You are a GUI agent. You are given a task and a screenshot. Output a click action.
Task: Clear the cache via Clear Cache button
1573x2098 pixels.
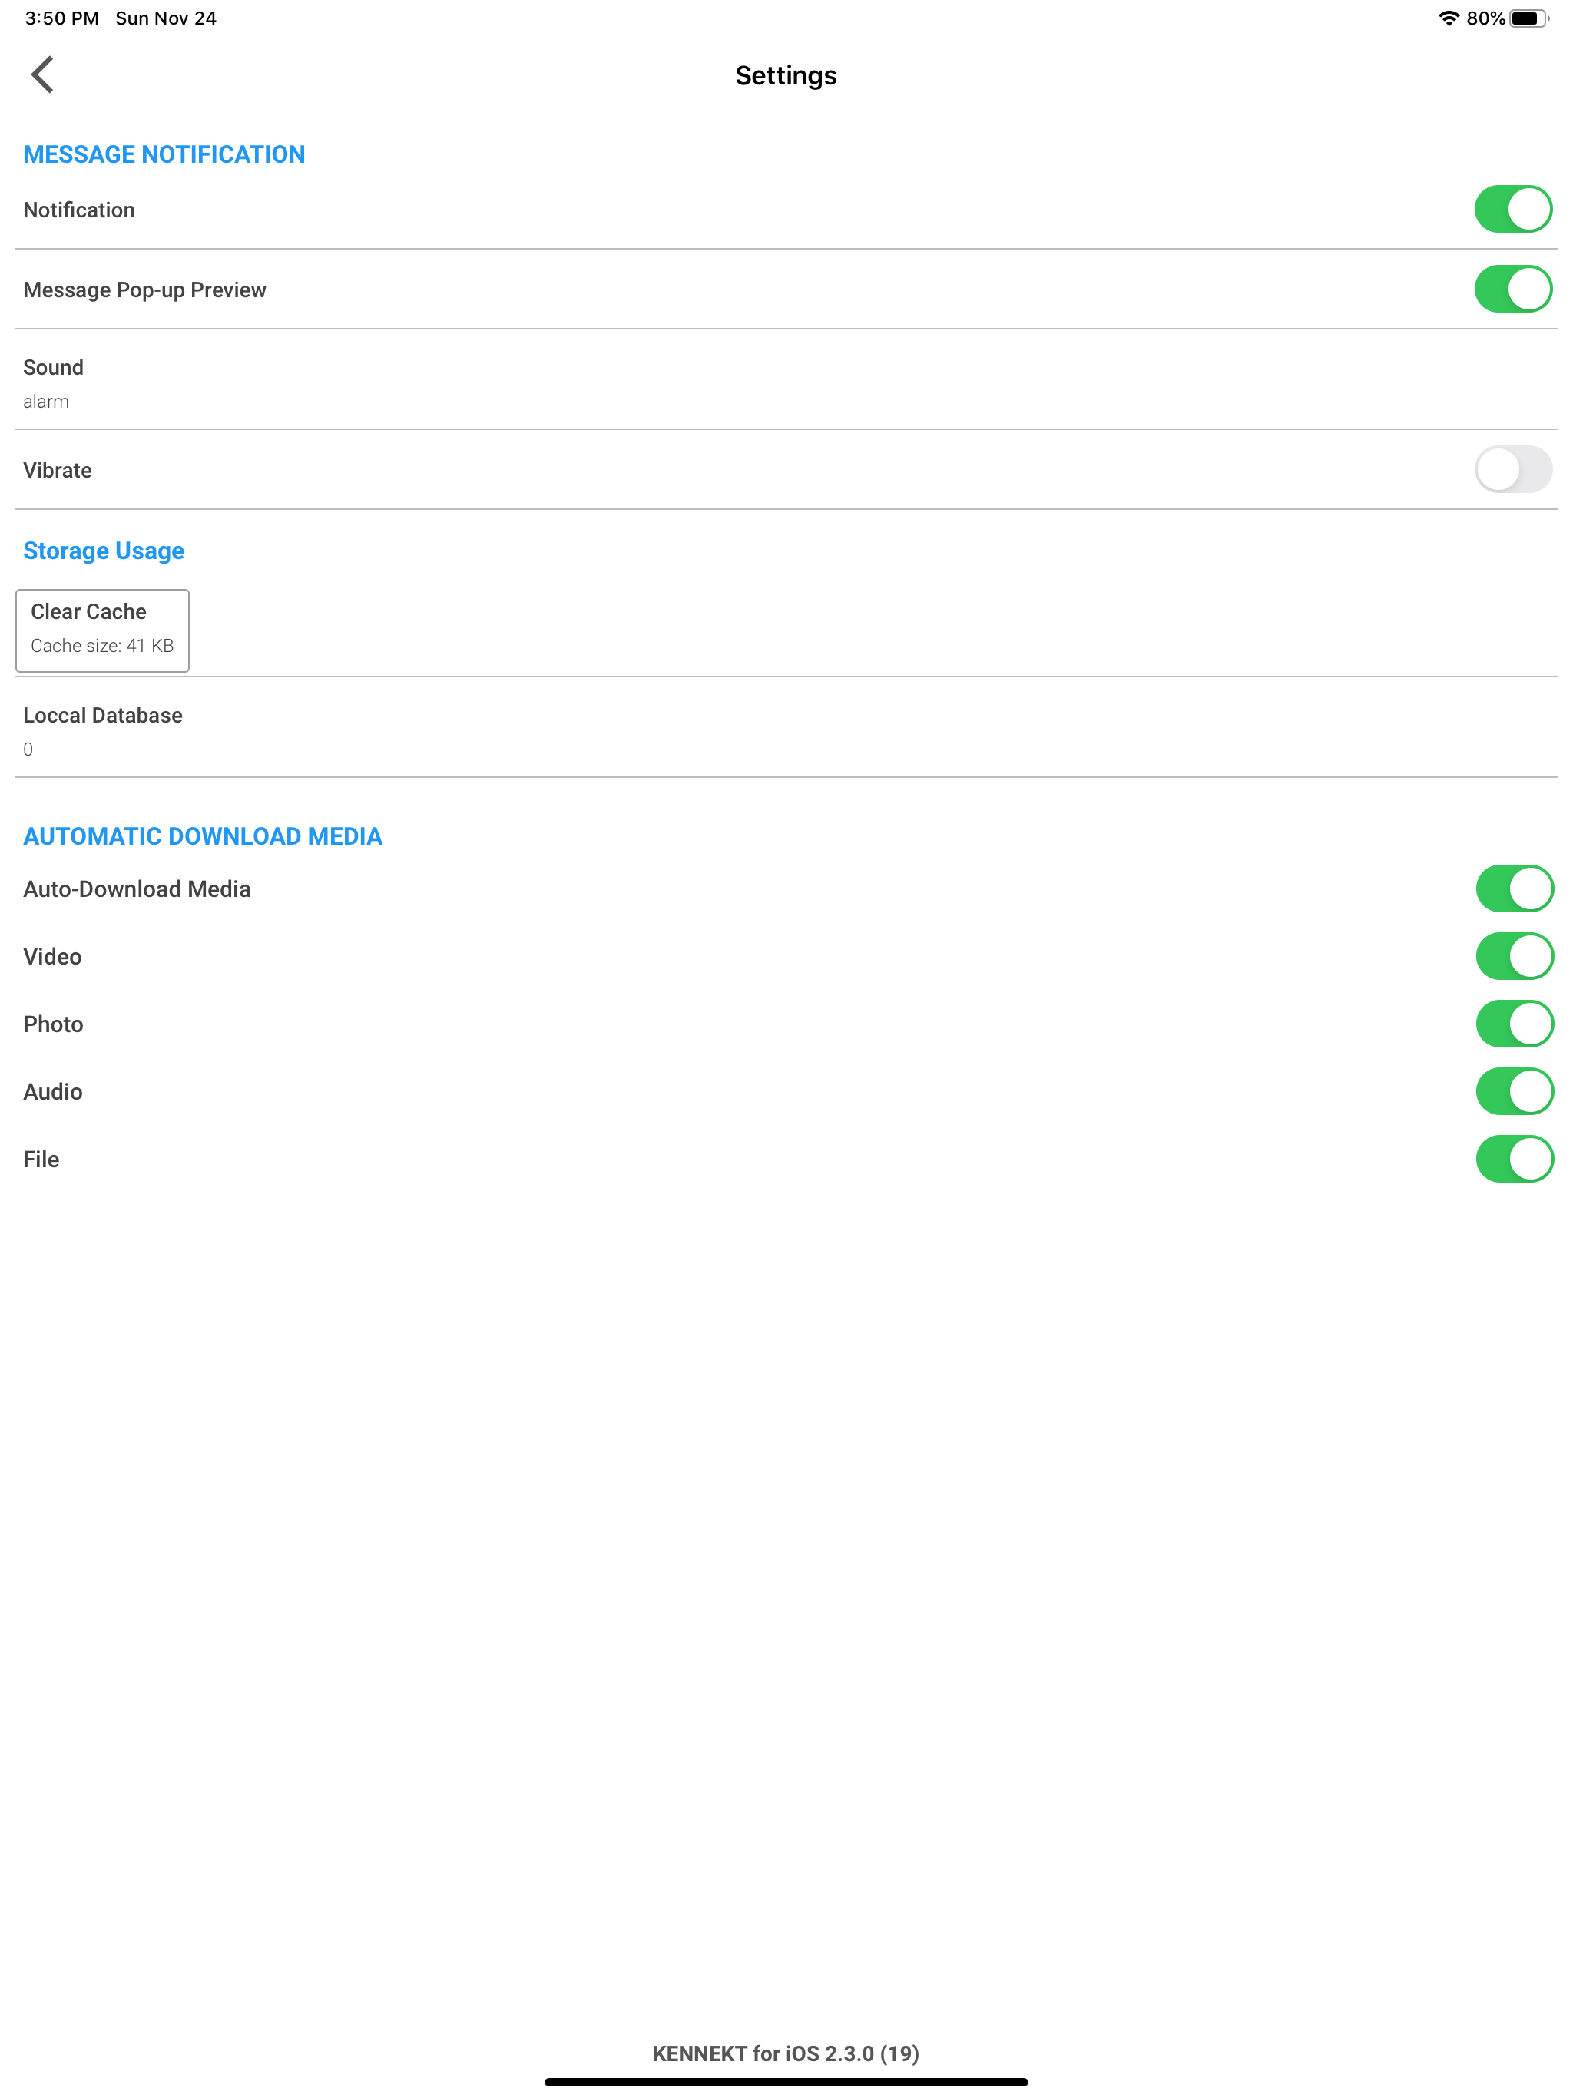pos(102,630)
